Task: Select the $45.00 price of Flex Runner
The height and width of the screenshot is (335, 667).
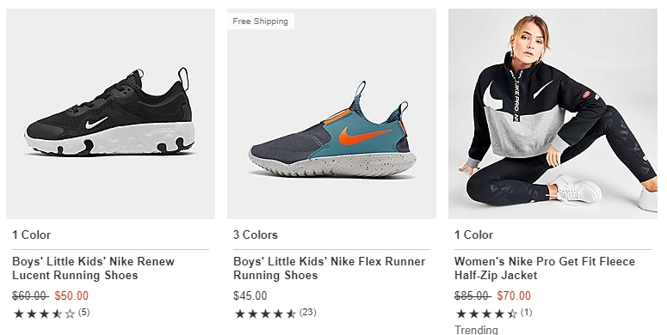Action: tap(250, 295)
